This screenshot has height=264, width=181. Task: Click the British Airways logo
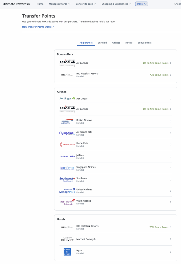67,121
